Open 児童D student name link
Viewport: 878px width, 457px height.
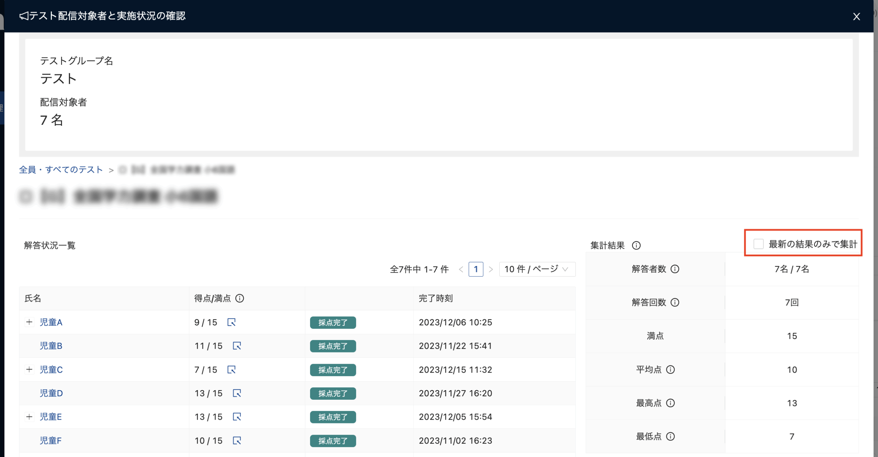51,393
